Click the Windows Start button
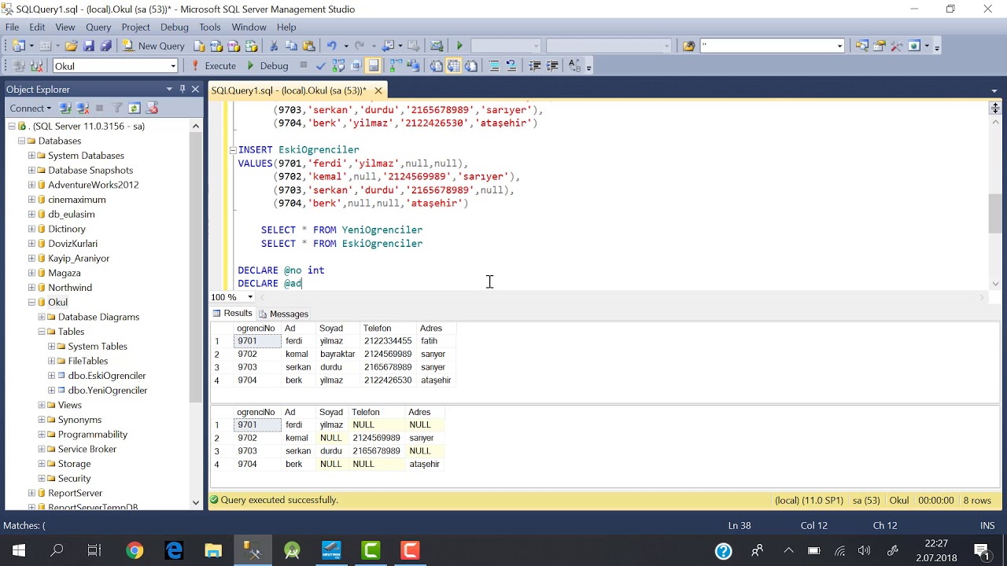Image resolution: width=1007 pixels, height=566 pixels. point(18,550)
